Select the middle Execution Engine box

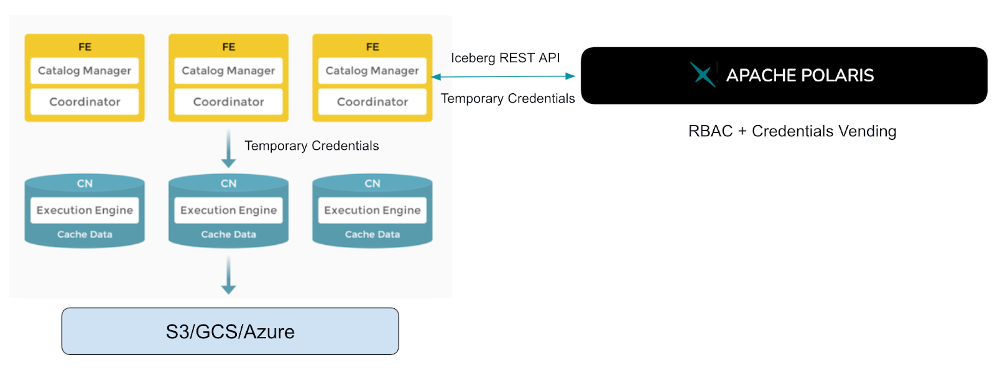pyautogui.click(x=228, y=210)
